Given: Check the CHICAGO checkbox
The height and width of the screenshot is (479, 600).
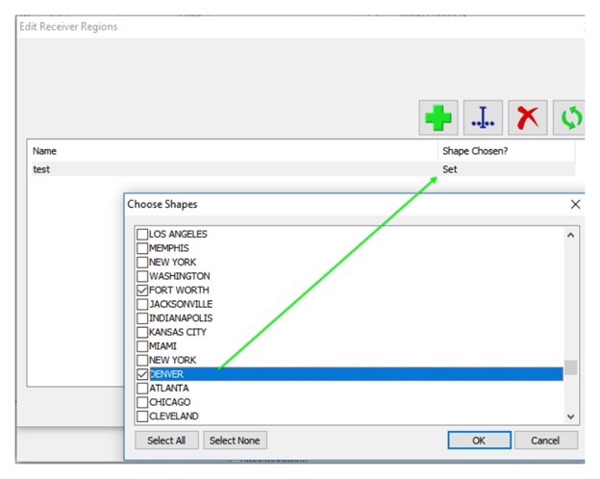Looking at the screenshot, I should click(x=142, y=402).
